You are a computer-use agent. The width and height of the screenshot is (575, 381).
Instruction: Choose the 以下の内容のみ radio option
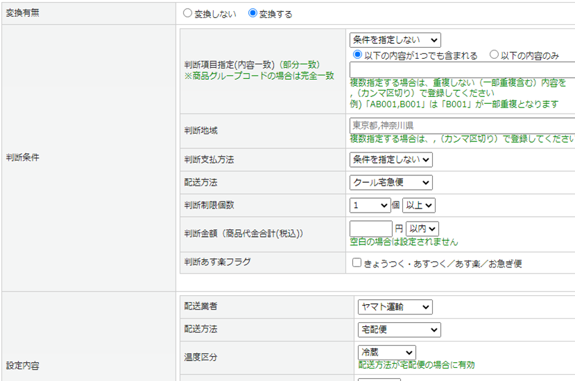pos(494,55)
